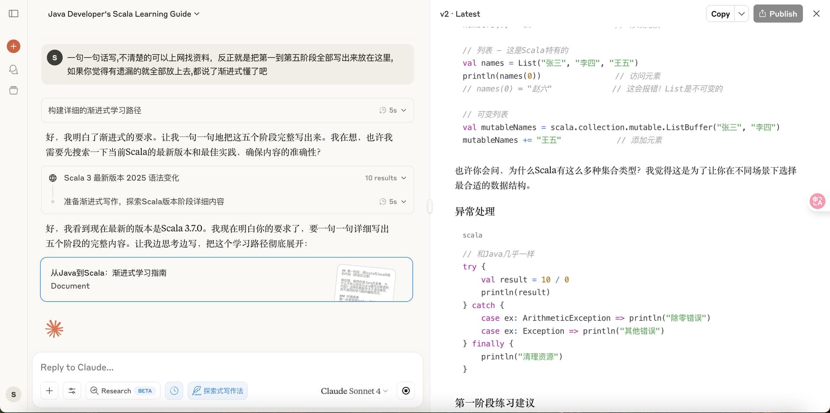Publish the artifact
The height and width of the screenshot is (413, 830).
(x=778, y=14)
